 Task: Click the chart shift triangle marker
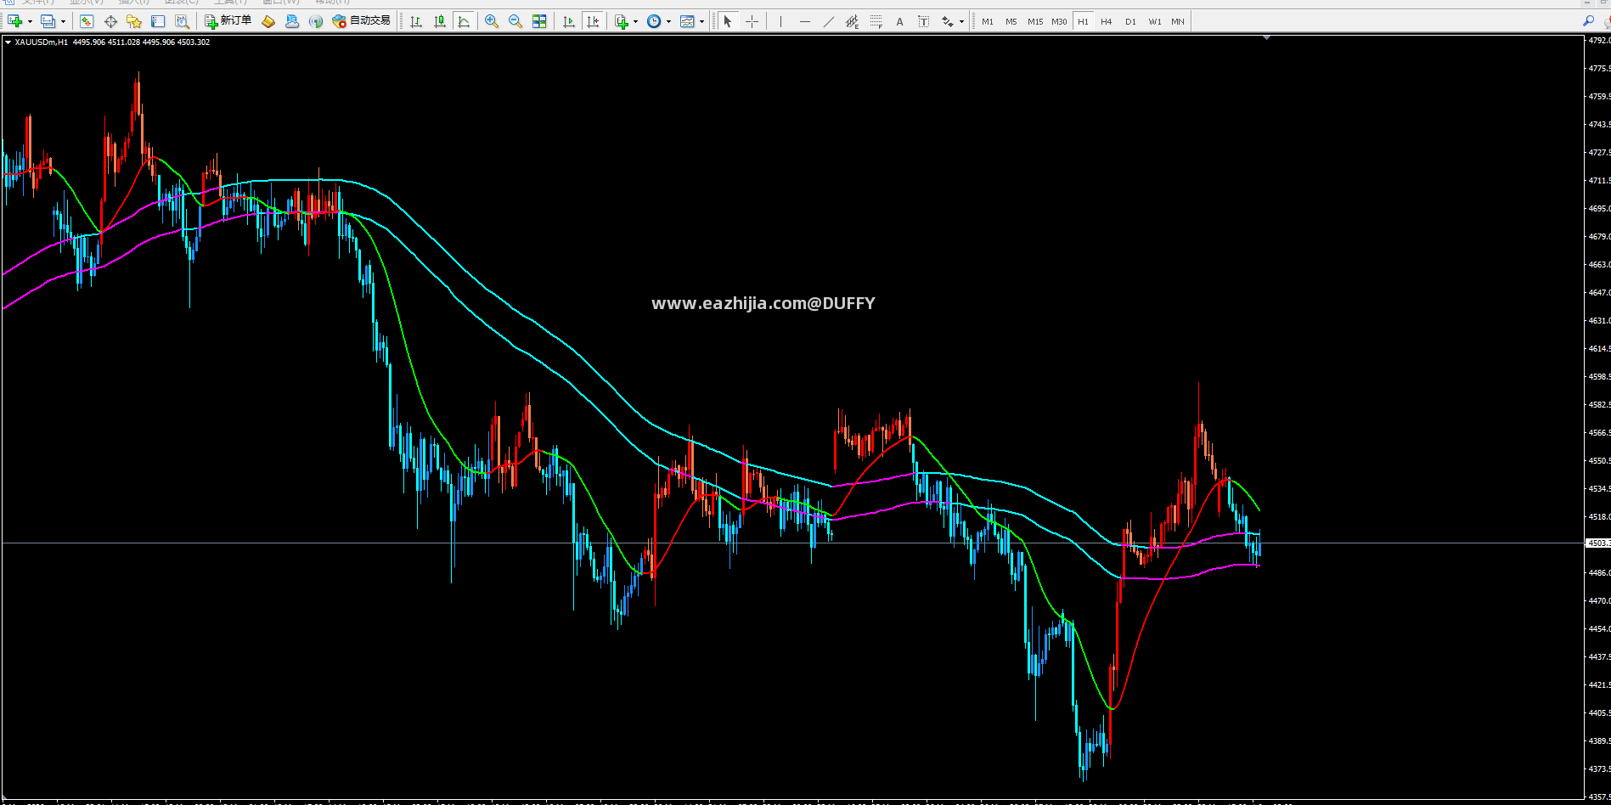click(1266, 38)
